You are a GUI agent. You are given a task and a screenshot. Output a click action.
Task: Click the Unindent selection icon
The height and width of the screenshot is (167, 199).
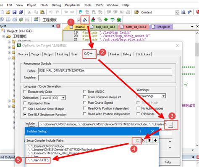coord(115,12)
